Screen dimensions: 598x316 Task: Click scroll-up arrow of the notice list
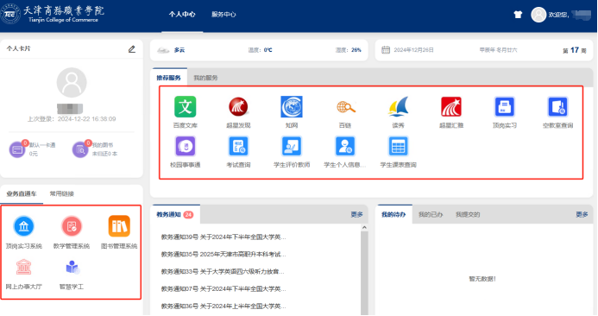pos(364,227)
